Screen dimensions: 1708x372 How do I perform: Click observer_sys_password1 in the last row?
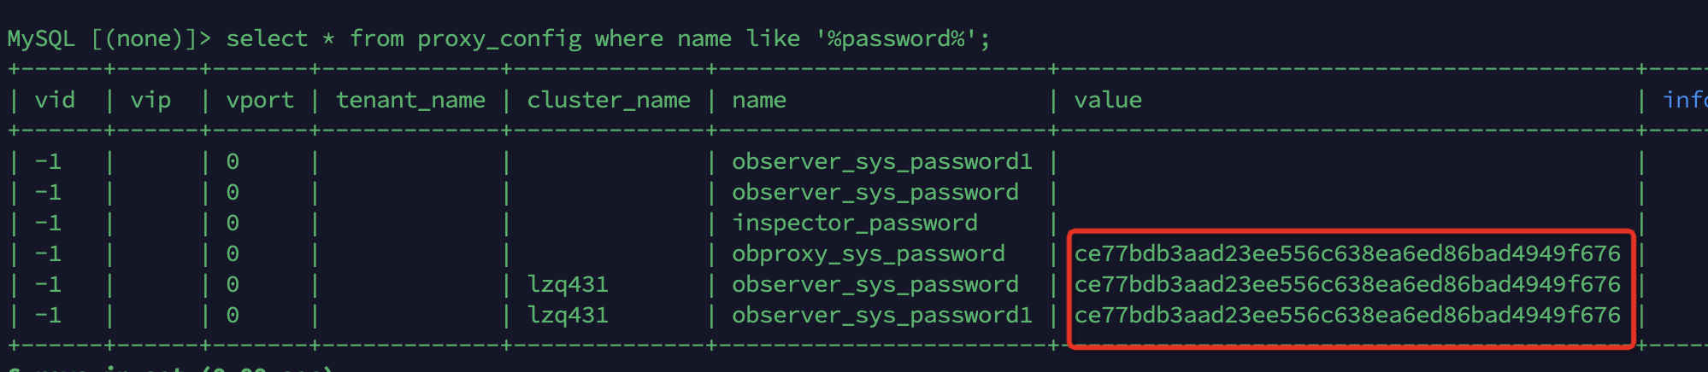coord(882,316)
